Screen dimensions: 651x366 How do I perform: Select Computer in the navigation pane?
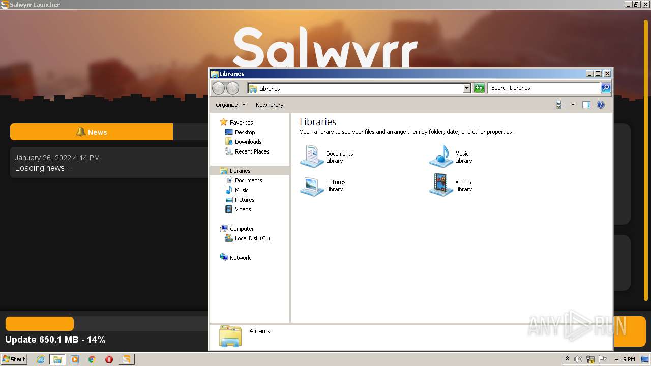pos(242,229)
